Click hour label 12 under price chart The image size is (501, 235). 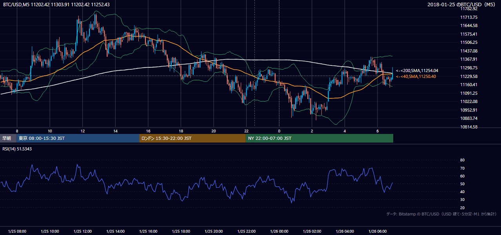[82, 131]
